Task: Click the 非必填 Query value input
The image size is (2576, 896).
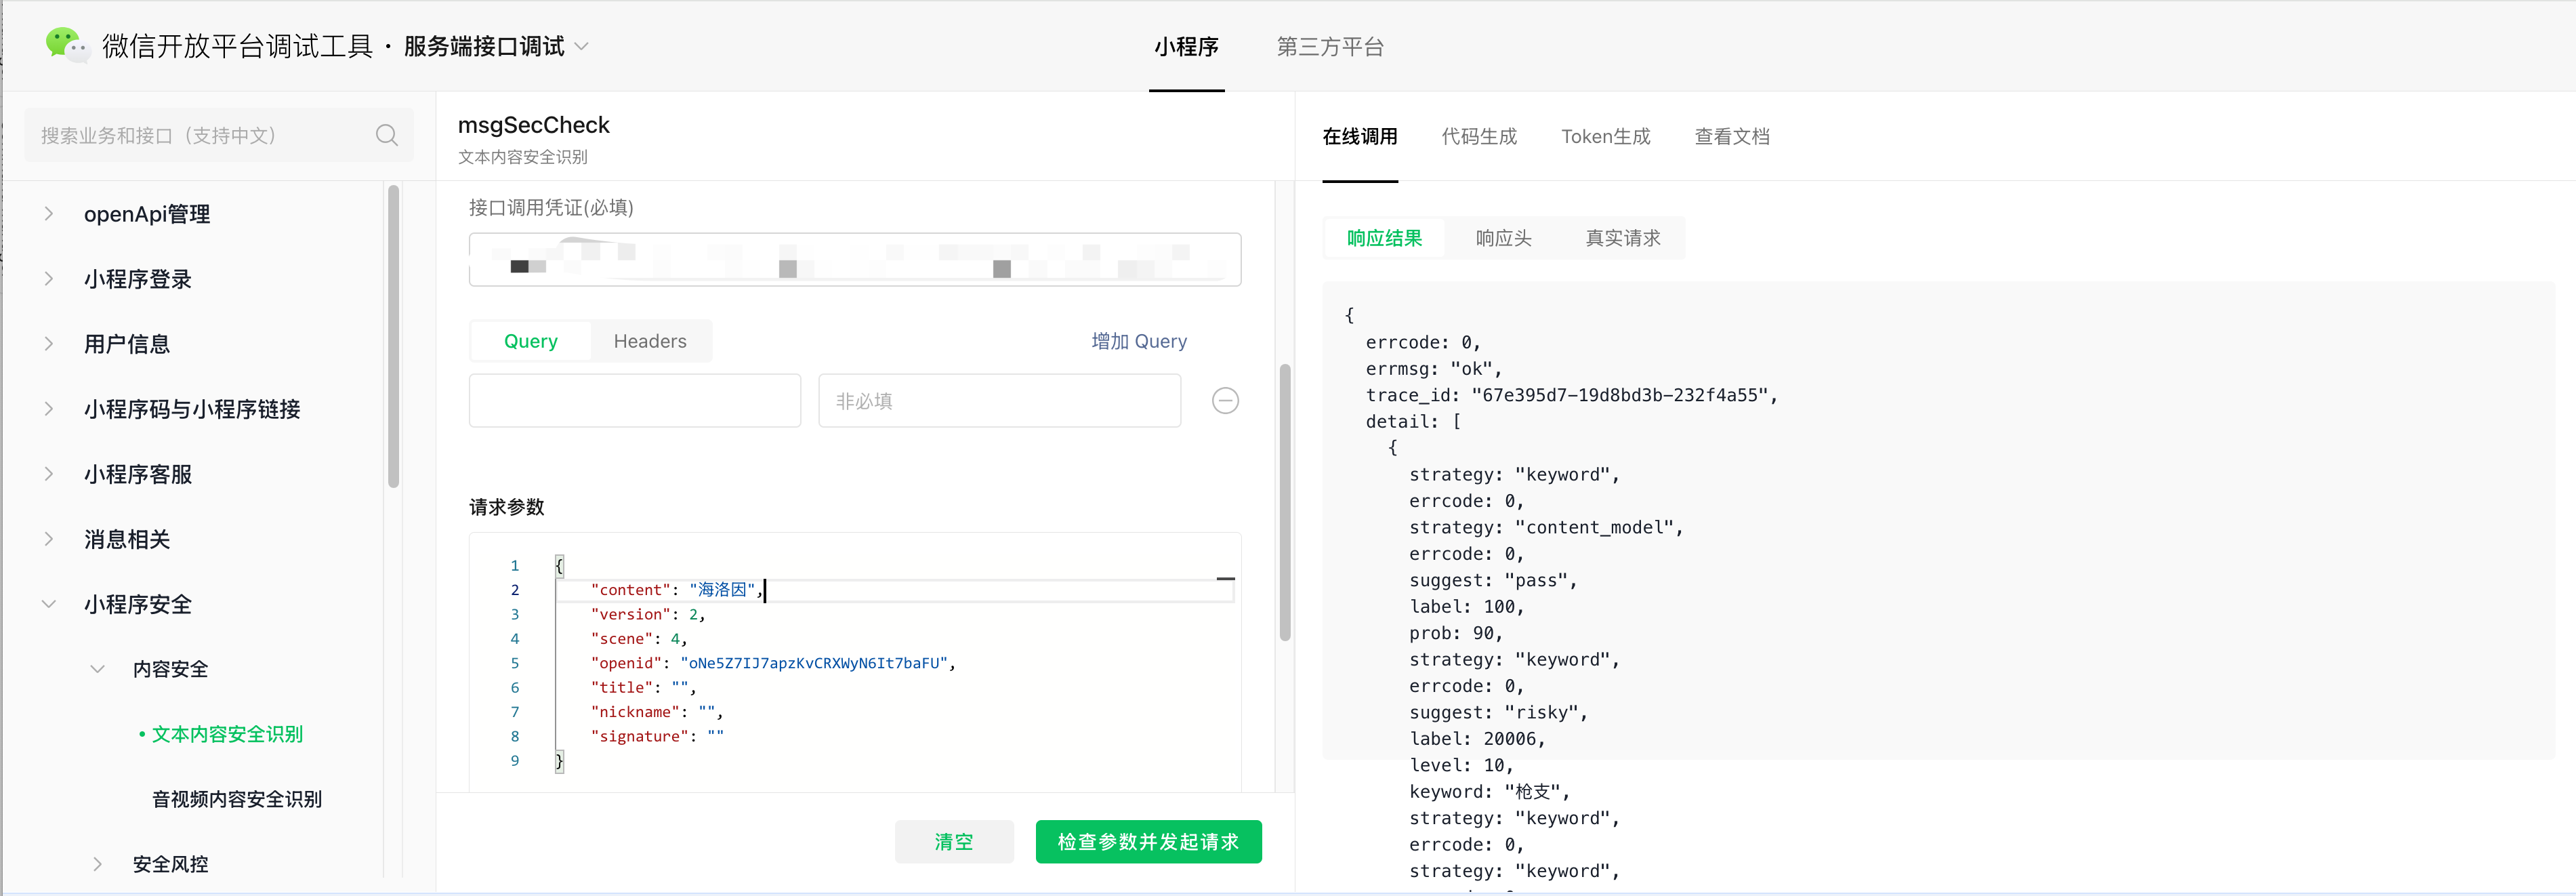Action: [1000, 401]
